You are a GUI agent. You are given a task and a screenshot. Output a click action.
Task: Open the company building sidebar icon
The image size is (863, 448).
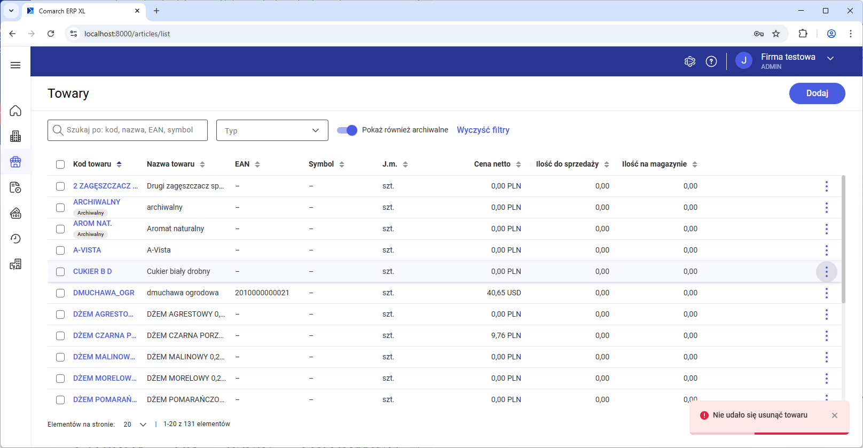[x=15, y=136]
